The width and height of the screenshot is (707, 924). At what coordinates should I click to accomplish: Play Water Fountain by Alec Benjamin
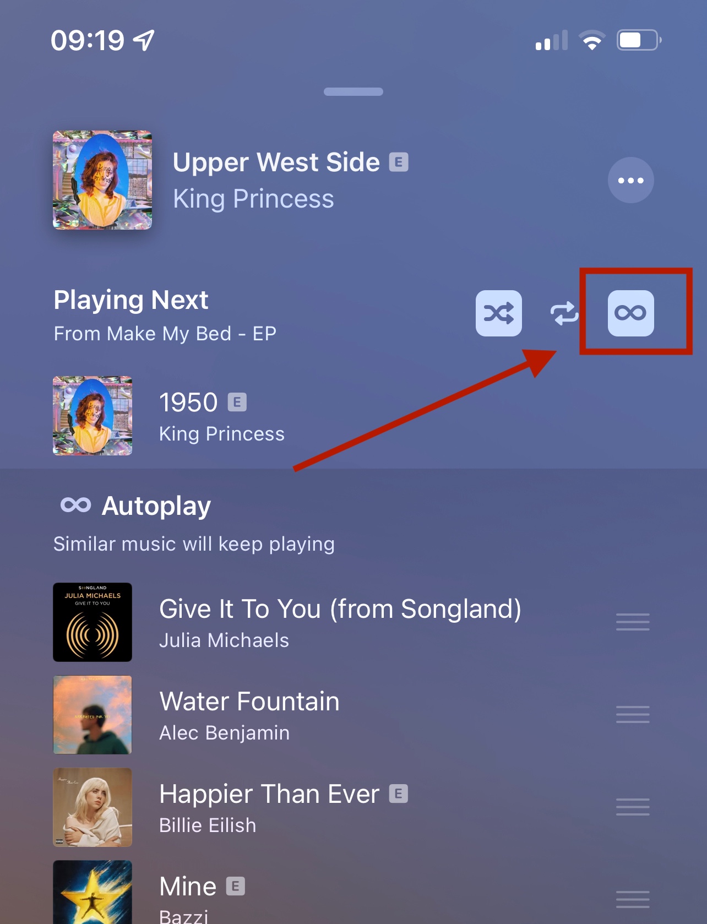[353, 715]
